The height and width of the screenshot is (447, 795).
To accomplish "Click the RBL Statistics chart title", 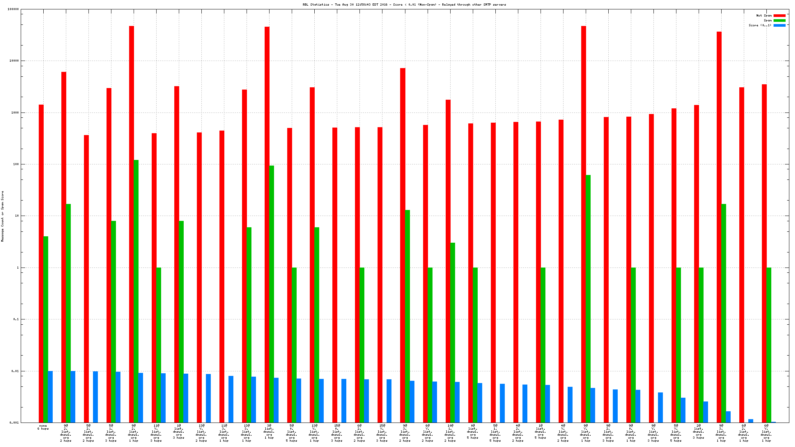I will point(404,5).
